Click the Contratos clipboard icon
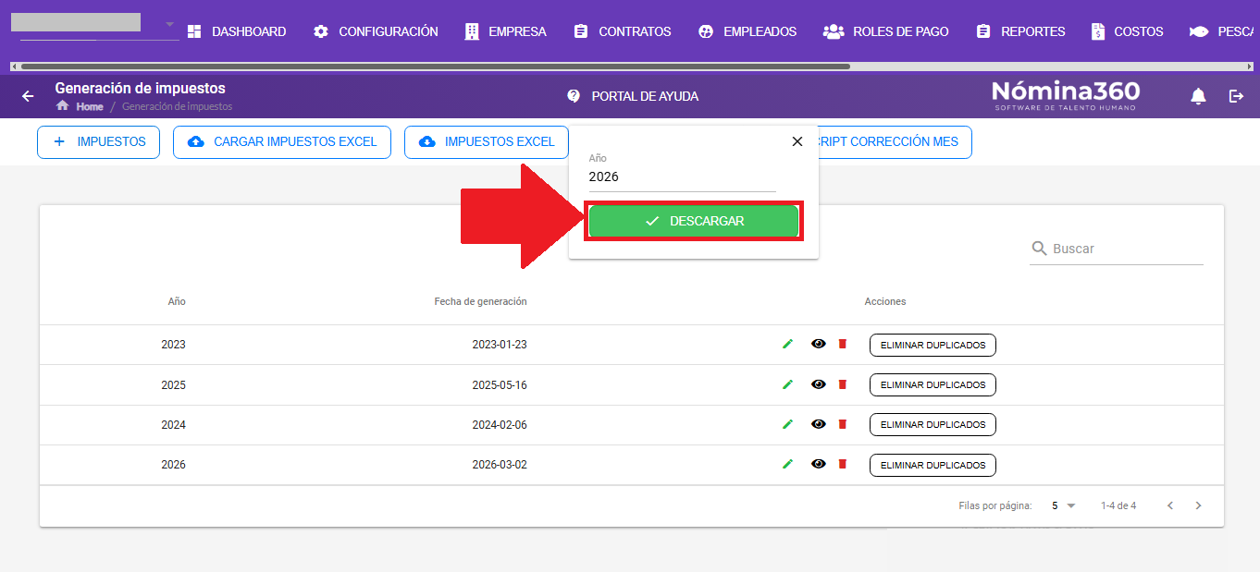1260x572 pixels. pyautogui.click(x=581, y=31)
